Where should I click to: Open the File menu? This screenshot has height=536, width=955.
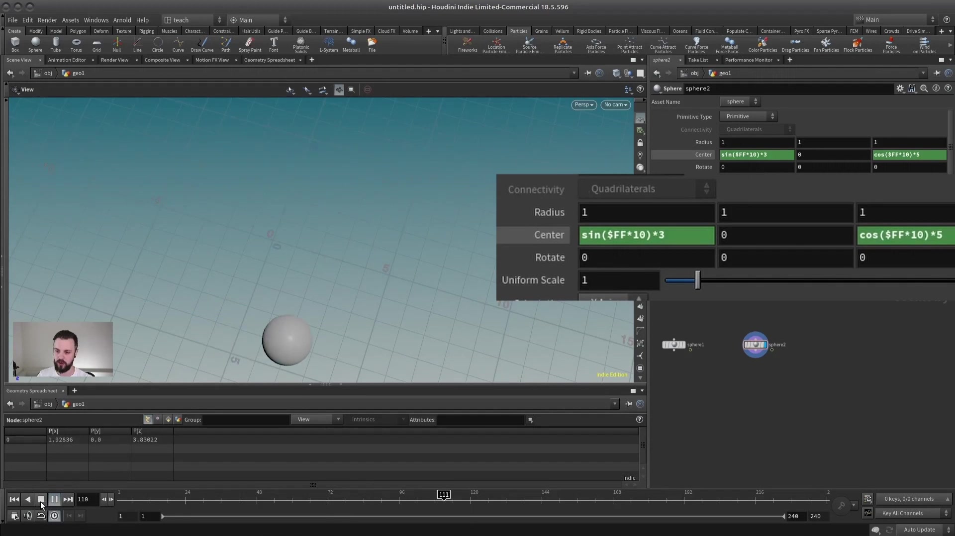pyautogui.click(x=12, y=20)
